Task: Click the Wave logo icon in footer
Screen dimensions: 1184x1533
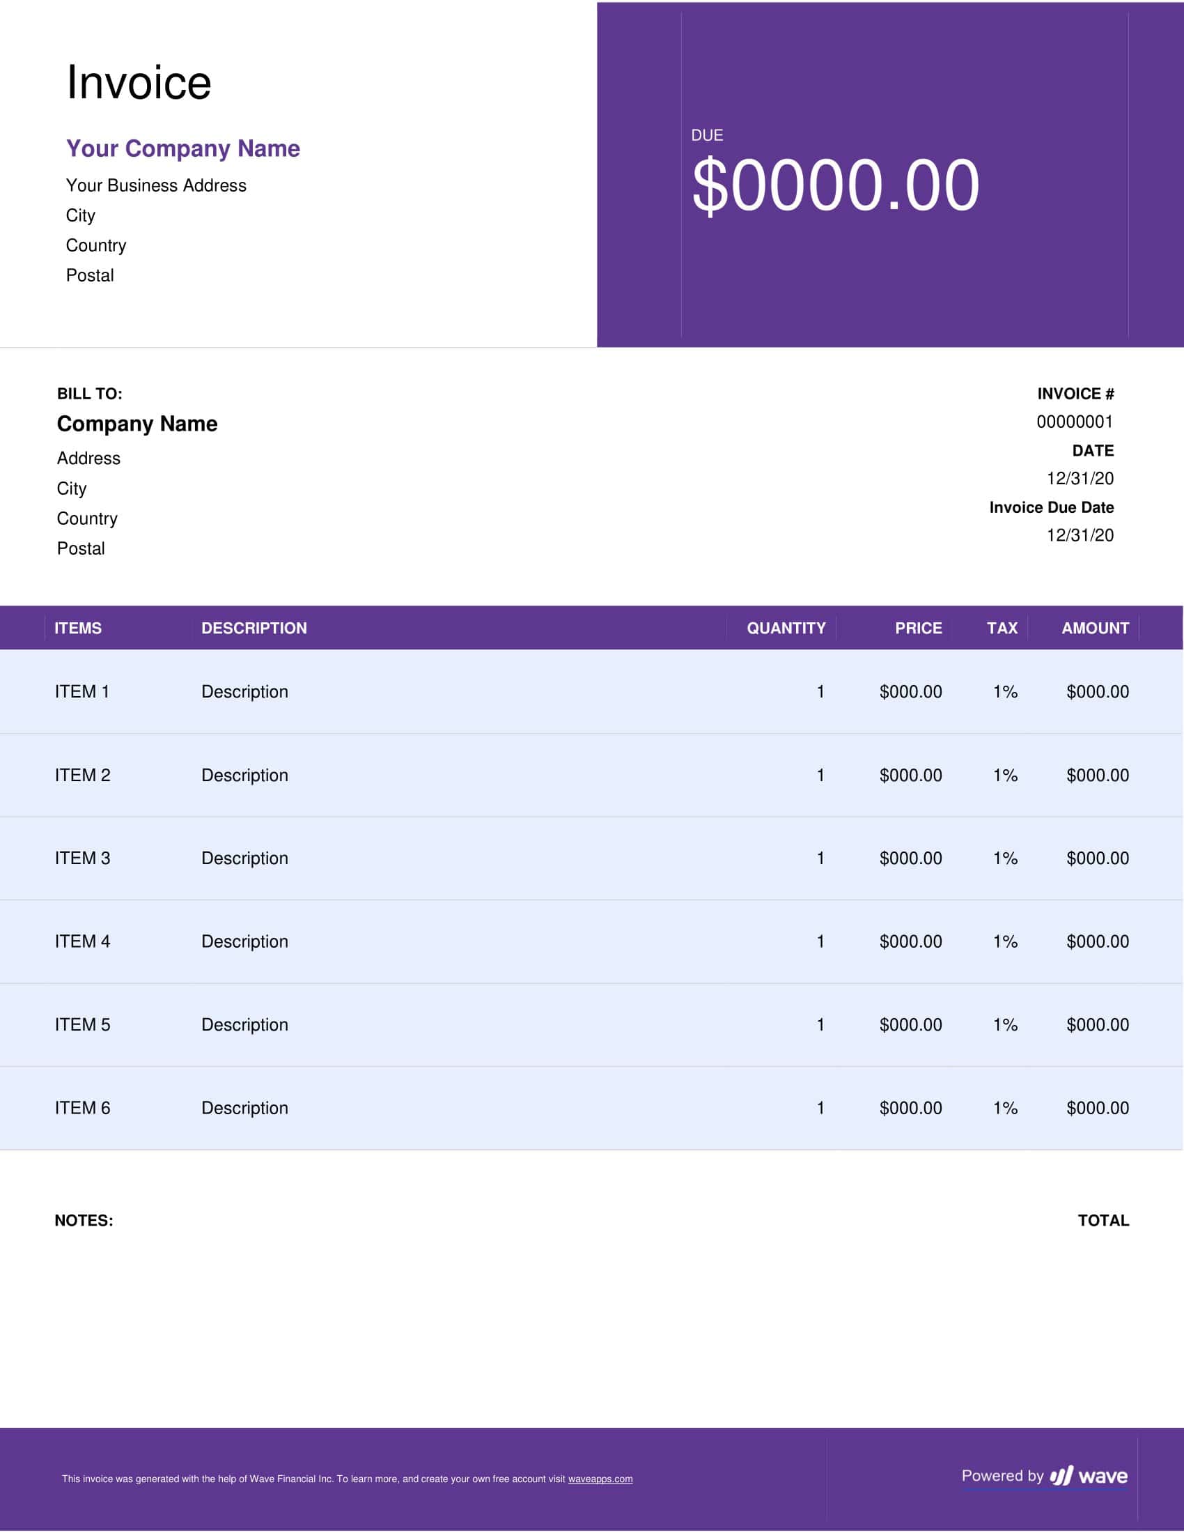Action: click(1061, 1475)
